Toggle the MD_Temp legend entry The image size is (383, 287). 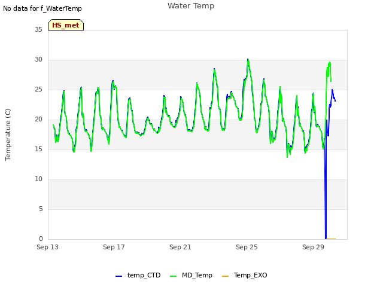pos(191,275)
